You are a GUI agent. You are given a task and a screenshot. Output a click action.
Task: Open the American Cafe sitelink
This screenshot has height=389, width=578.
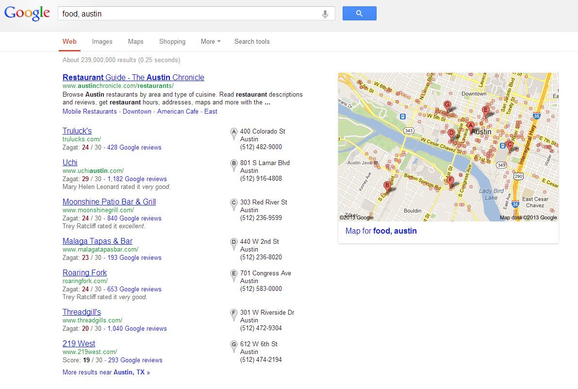[178, 111]
